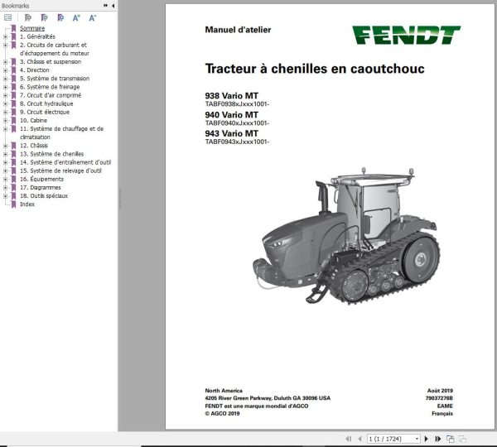Expand the '9. Circuit électrique' bookmark
The image size is (497, 447).
coord(5,112)
